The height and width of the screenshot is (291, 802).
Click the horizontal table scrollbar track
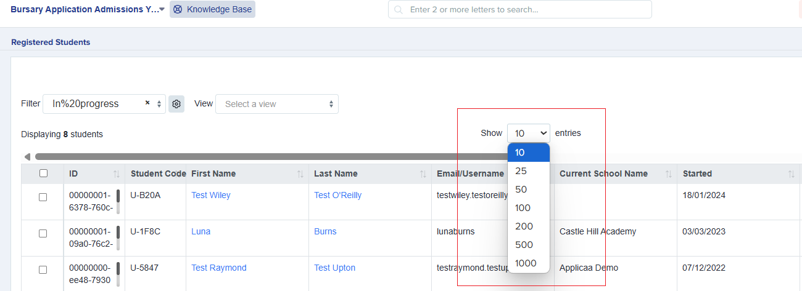click(271, 157)
